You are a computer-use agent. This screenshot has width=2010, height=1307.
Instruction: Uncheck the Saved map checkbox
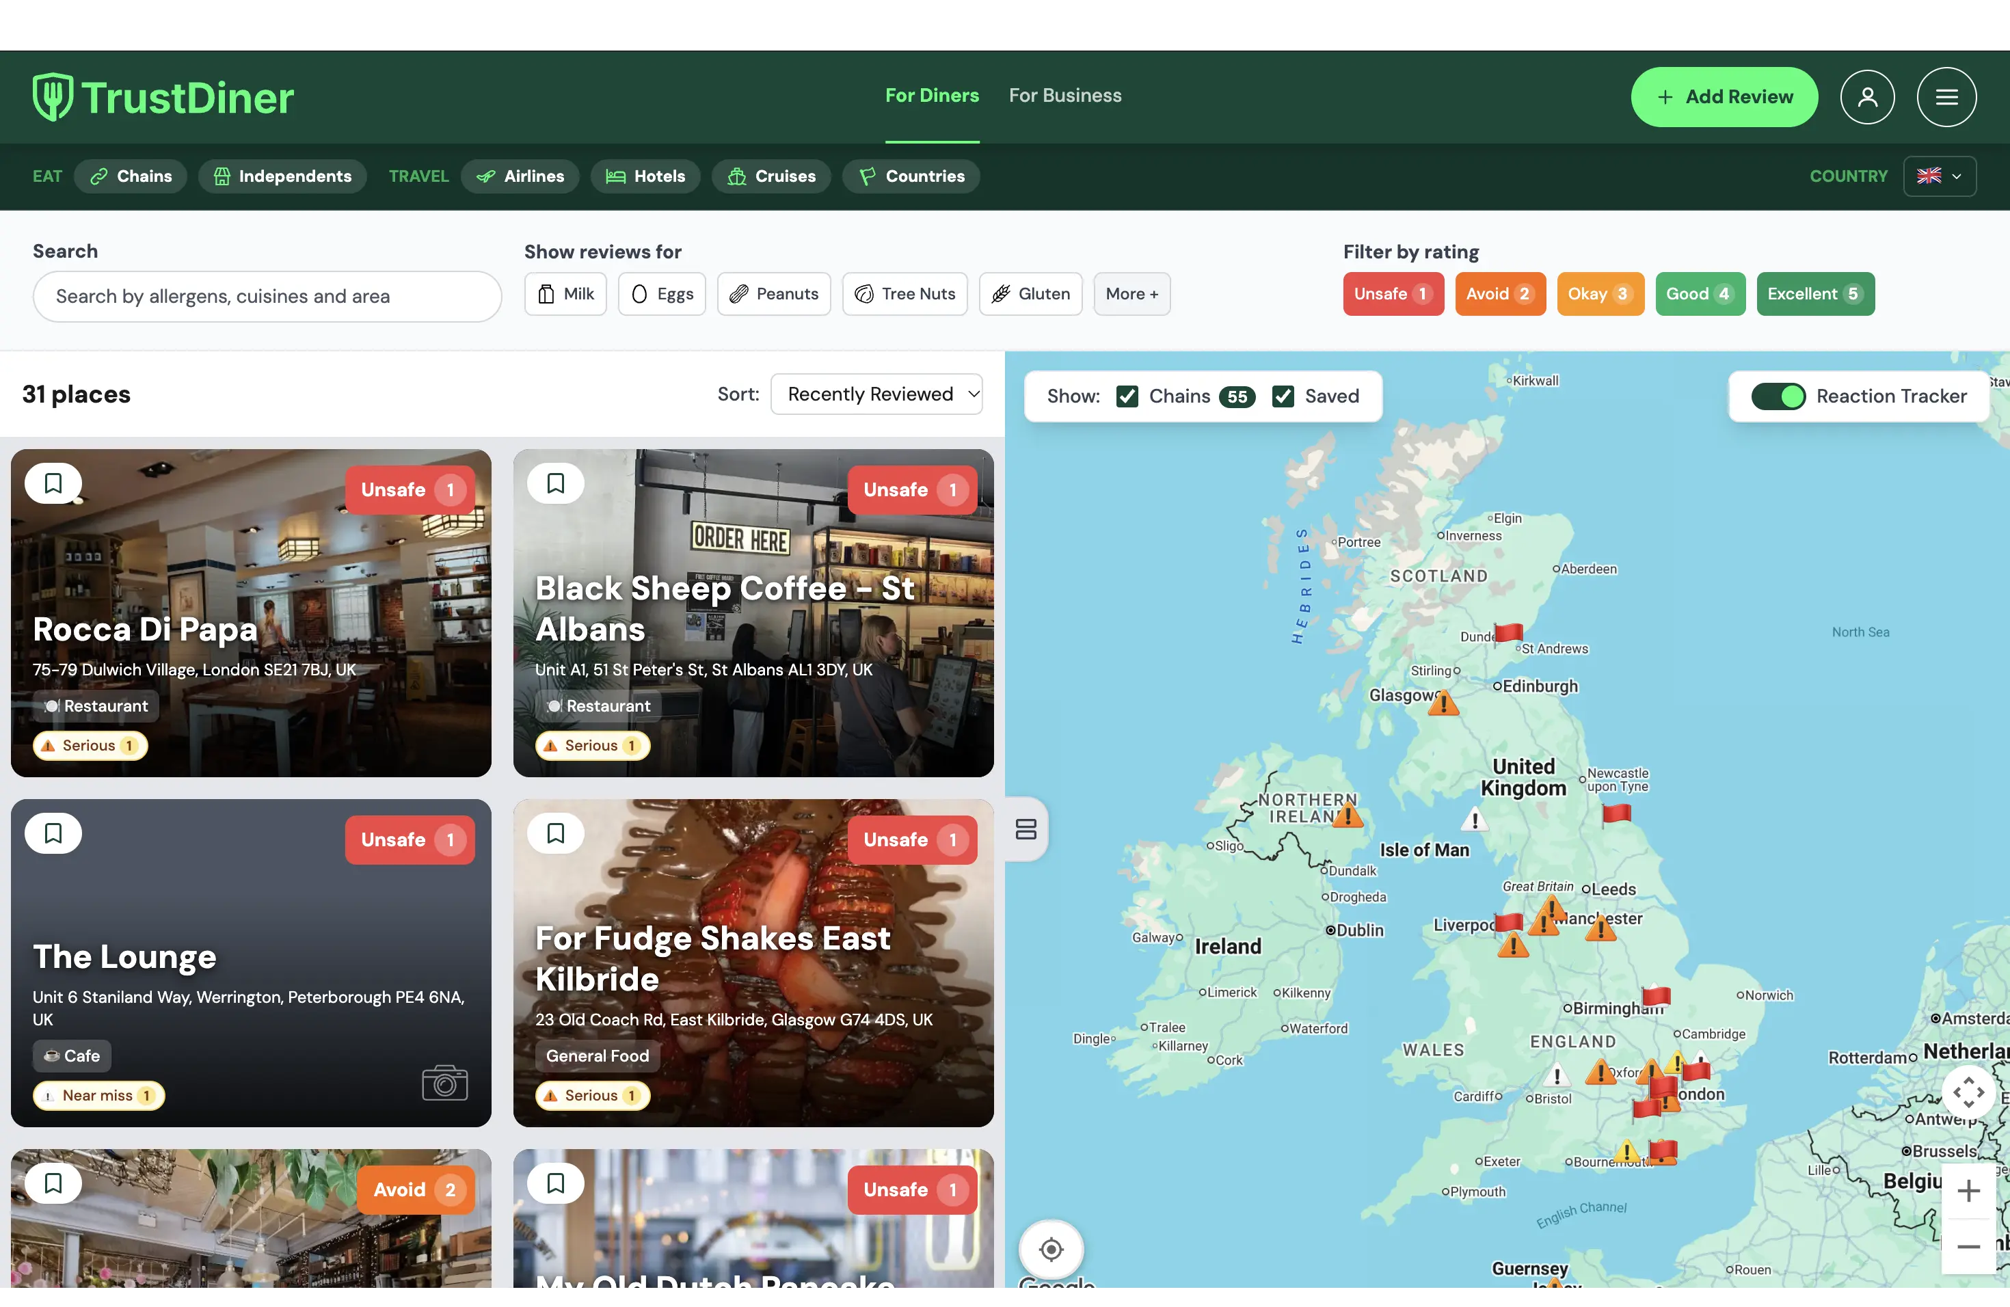point(1283,396)
